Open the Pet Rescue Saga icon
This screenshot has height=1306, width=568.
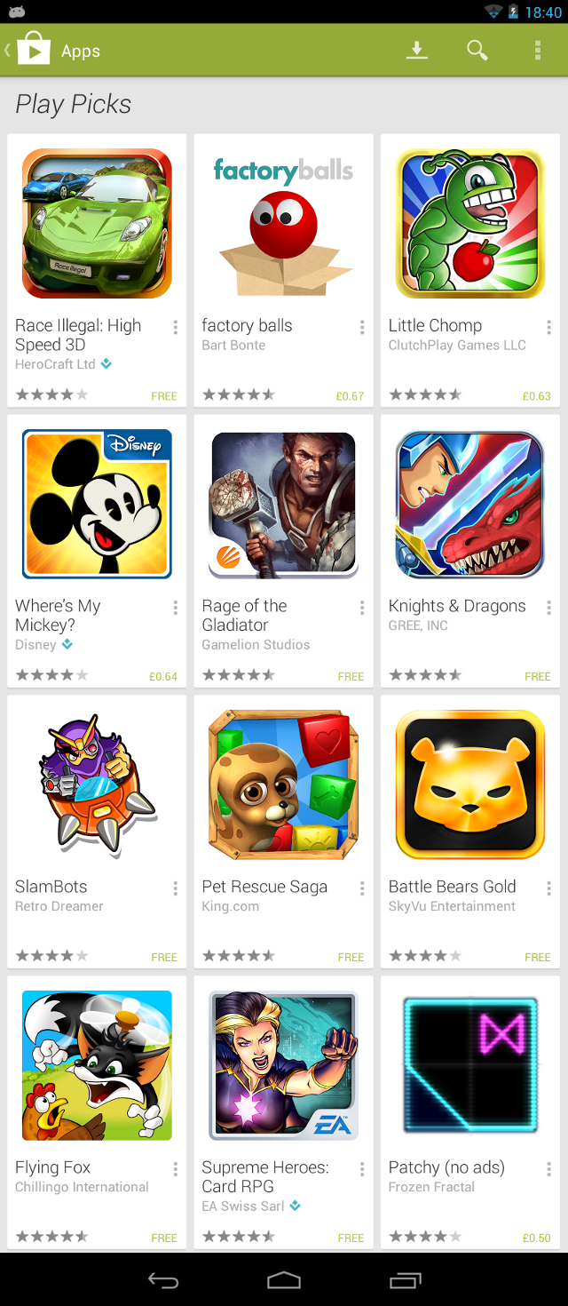(x=284, y=784)
